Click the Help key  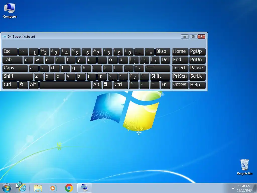pyautogui.click(x=197, y=85)
